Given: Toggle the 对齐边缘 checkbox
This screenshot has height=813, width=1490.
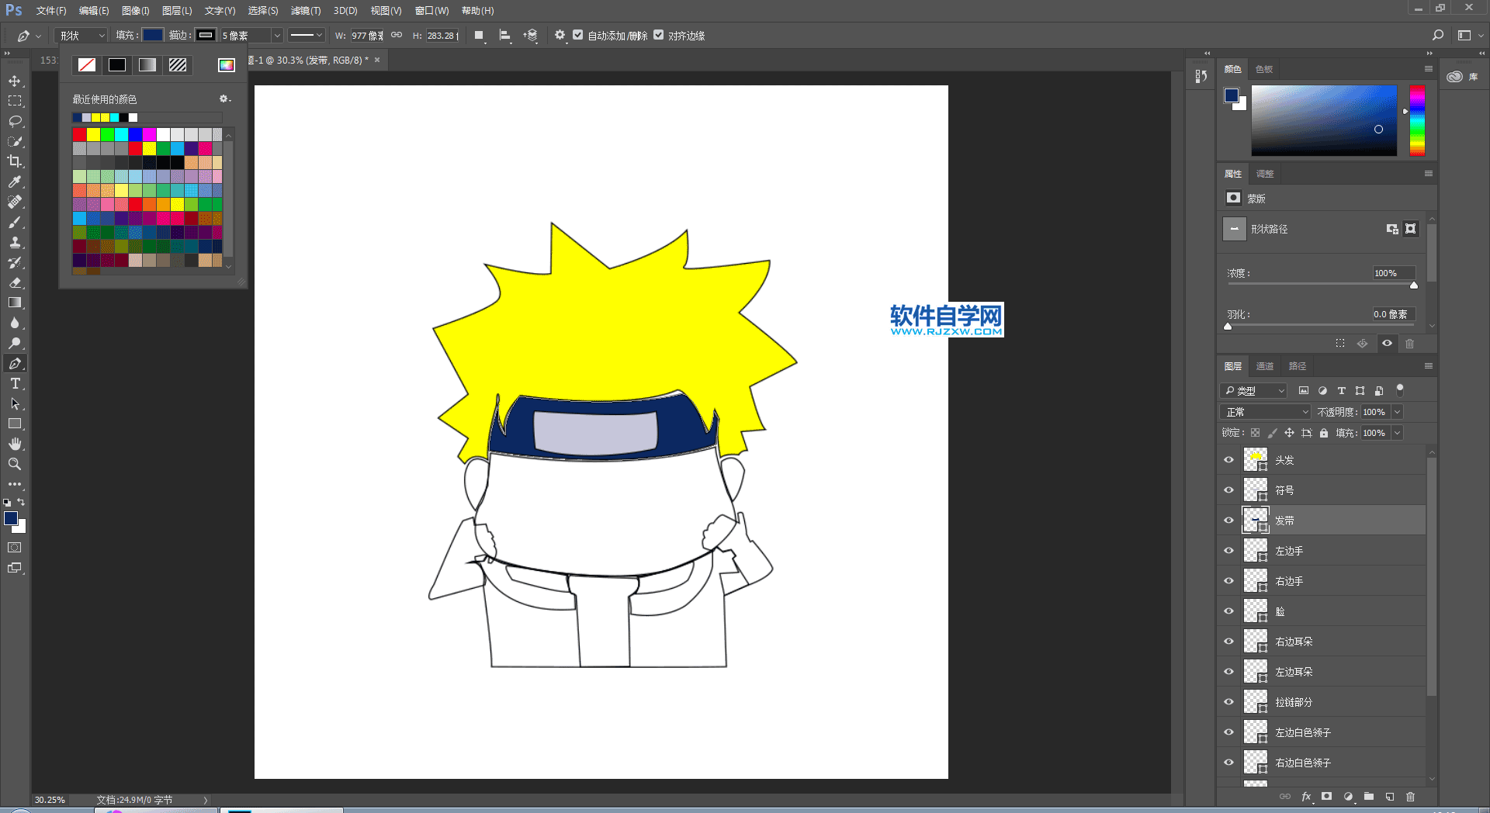Looking at the screenshot, I should [x=659, y=35].
